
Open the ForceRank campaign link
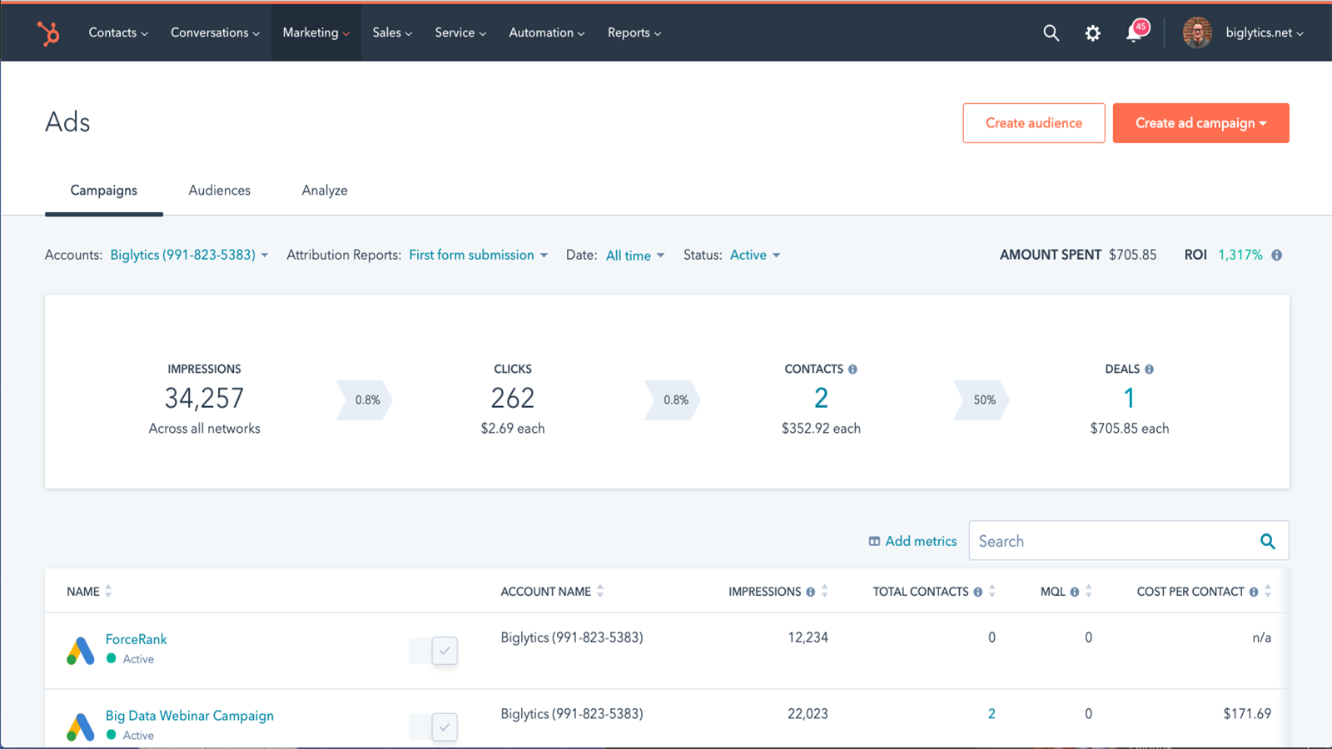[x=136, y=639]
